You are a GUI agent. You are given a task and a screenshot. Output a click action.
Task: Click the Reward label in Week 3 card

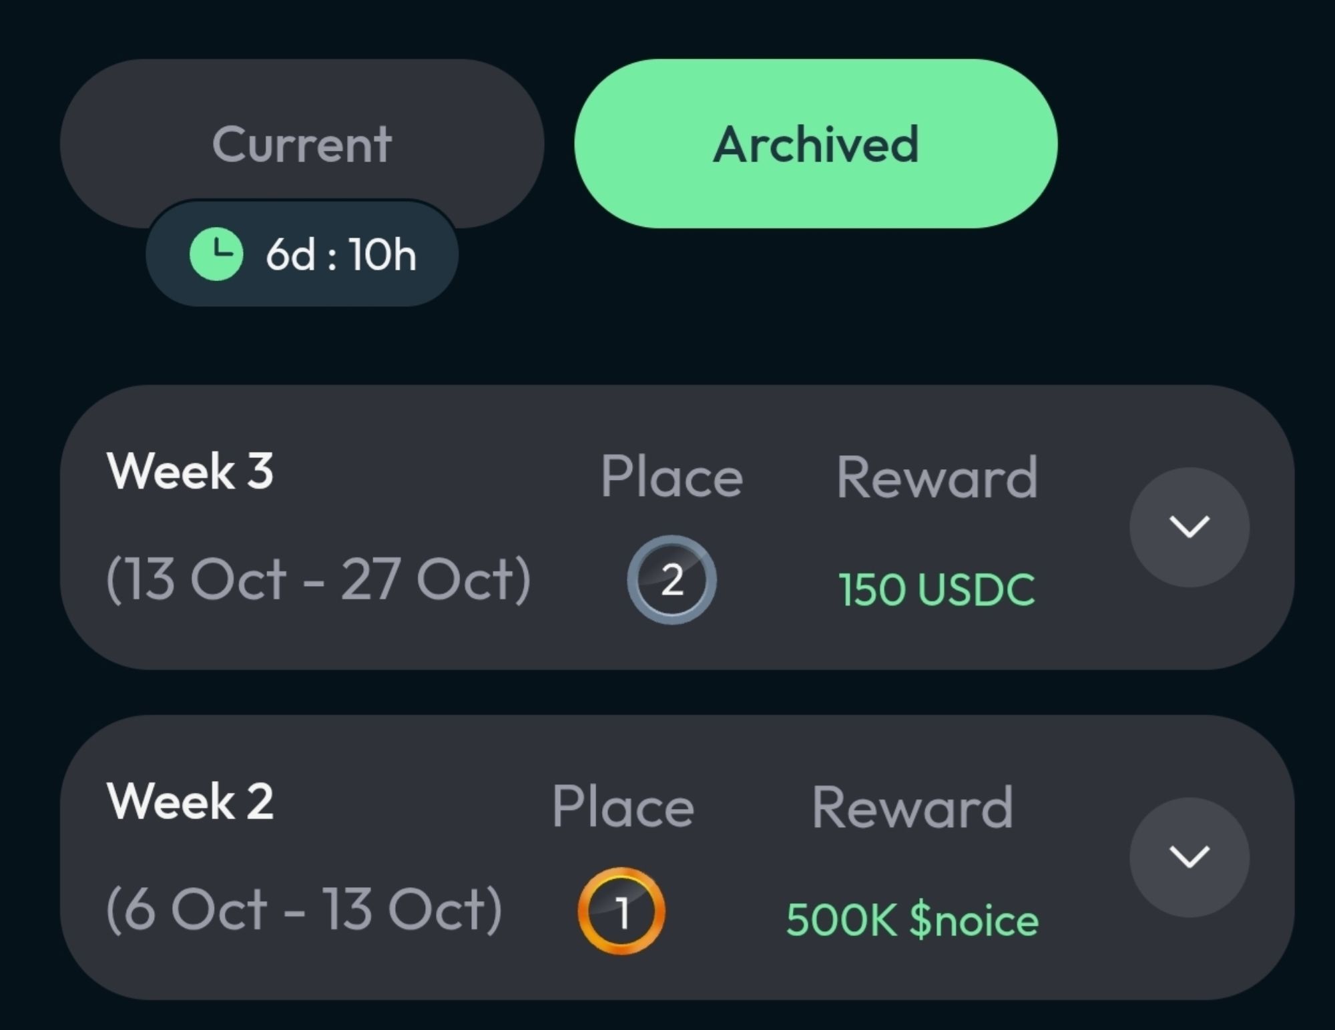[937, 477]
